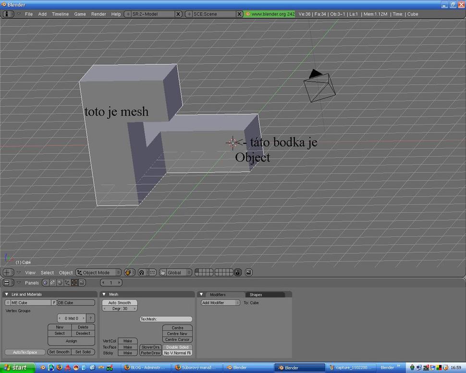Open the Object panel context icon
This screenshot has height=373, width=466.
(67, 283)
